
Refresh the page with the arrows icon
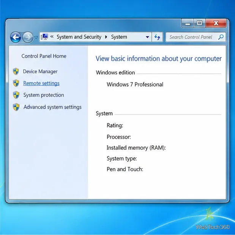pyautogui.click(x=157, y=37)
